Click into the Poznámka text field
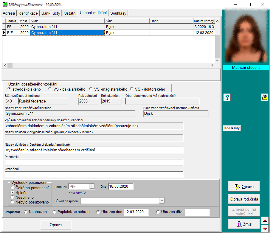This screenshot has width=270, height=233. click(x=94, y=162)
